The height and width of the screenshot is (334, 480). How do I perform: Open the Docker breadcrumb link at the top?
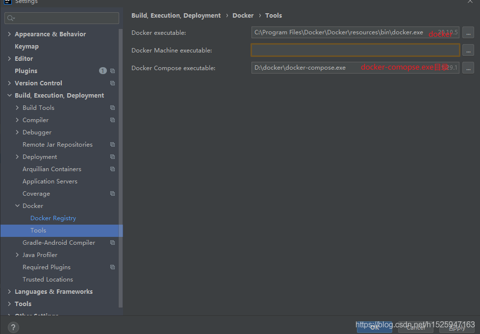click(243, 15)
